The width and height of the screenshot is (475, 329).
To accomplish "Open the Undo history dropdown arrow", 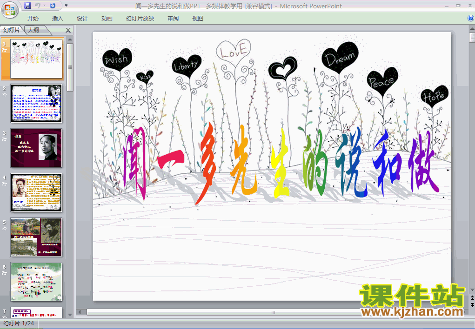I will [44, 6].
